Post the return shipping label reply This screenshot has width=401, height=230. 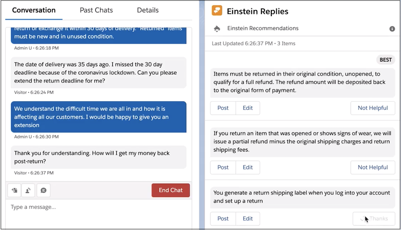click(x=223, y=218)
